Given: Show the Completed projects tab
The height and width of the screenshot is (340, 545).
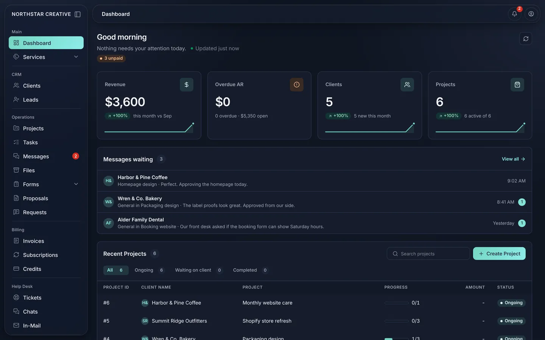Looking at the screenshot, I should pyautogui.click(x=251, y=270).
